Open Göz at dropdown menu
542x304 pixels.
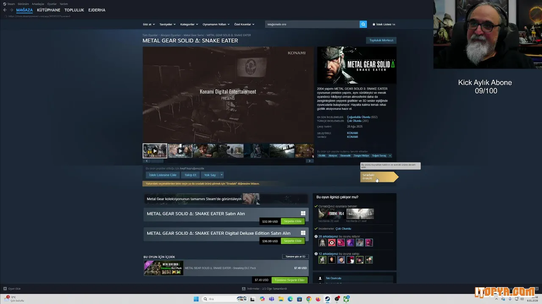[x=149, y=24]
